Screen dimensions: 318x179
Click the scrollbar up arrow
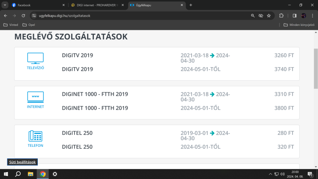coord(316,32)
